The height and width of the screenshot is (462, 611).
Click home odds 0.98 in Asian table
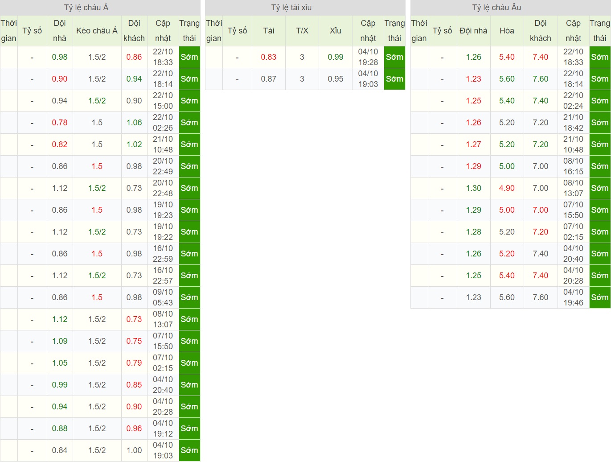coord(60,57)
